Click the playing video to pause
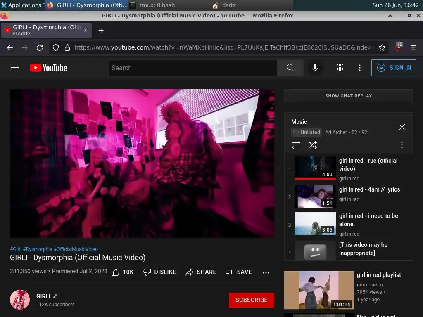Screen dimensions: 423x317 click(x=142, y=163)
